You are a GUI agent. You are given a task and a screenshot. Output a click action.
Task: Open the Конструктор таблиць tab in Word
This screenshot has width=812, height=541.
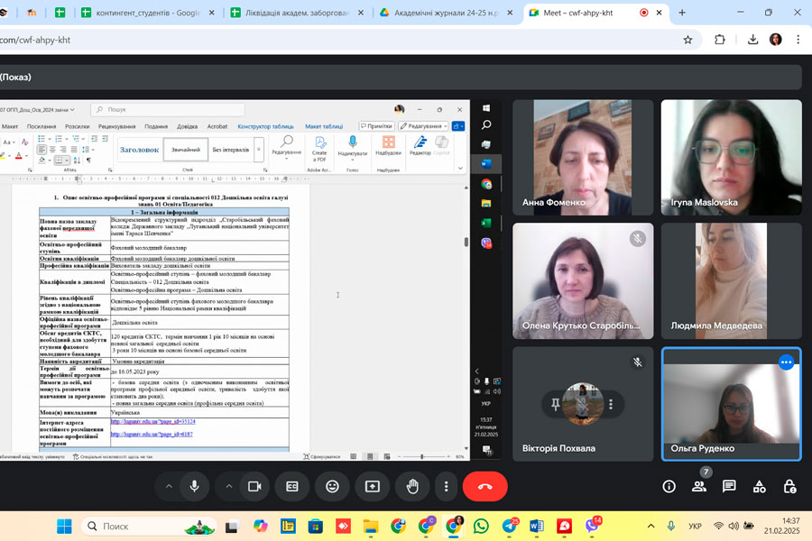coord(265,126)
